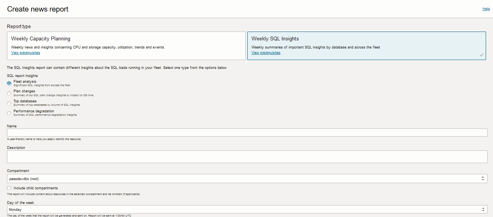Click the Day of the week chevron arrows icon

(x=483, y=210)
